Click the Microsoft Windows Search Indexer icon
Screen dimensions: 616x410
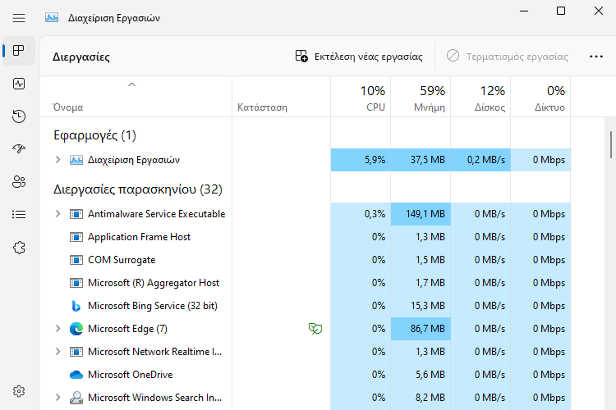click(76, 398)
